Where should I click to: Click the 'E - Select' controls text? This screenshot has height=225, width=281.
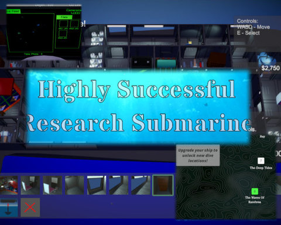pos(248,33)
